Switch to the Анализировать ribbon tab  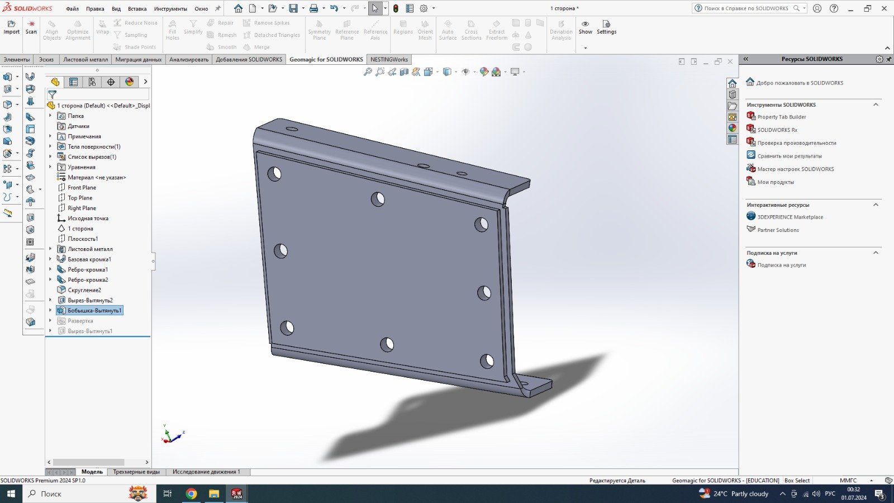pos(189,59)
